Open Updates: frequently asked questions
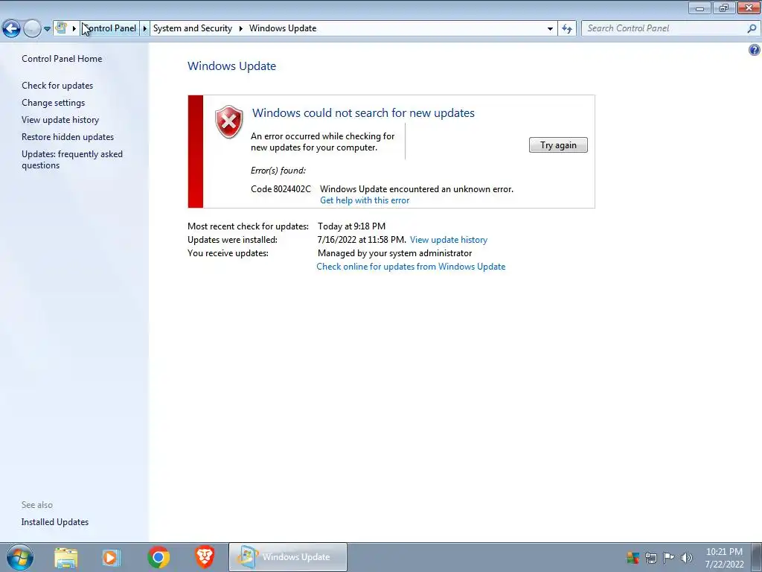This screenshot has height=572, width=762. point(72,159)
